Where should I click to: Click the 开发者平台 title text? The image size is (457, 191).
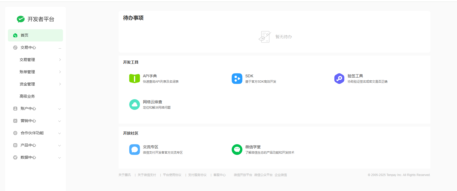tap(41, 19)
